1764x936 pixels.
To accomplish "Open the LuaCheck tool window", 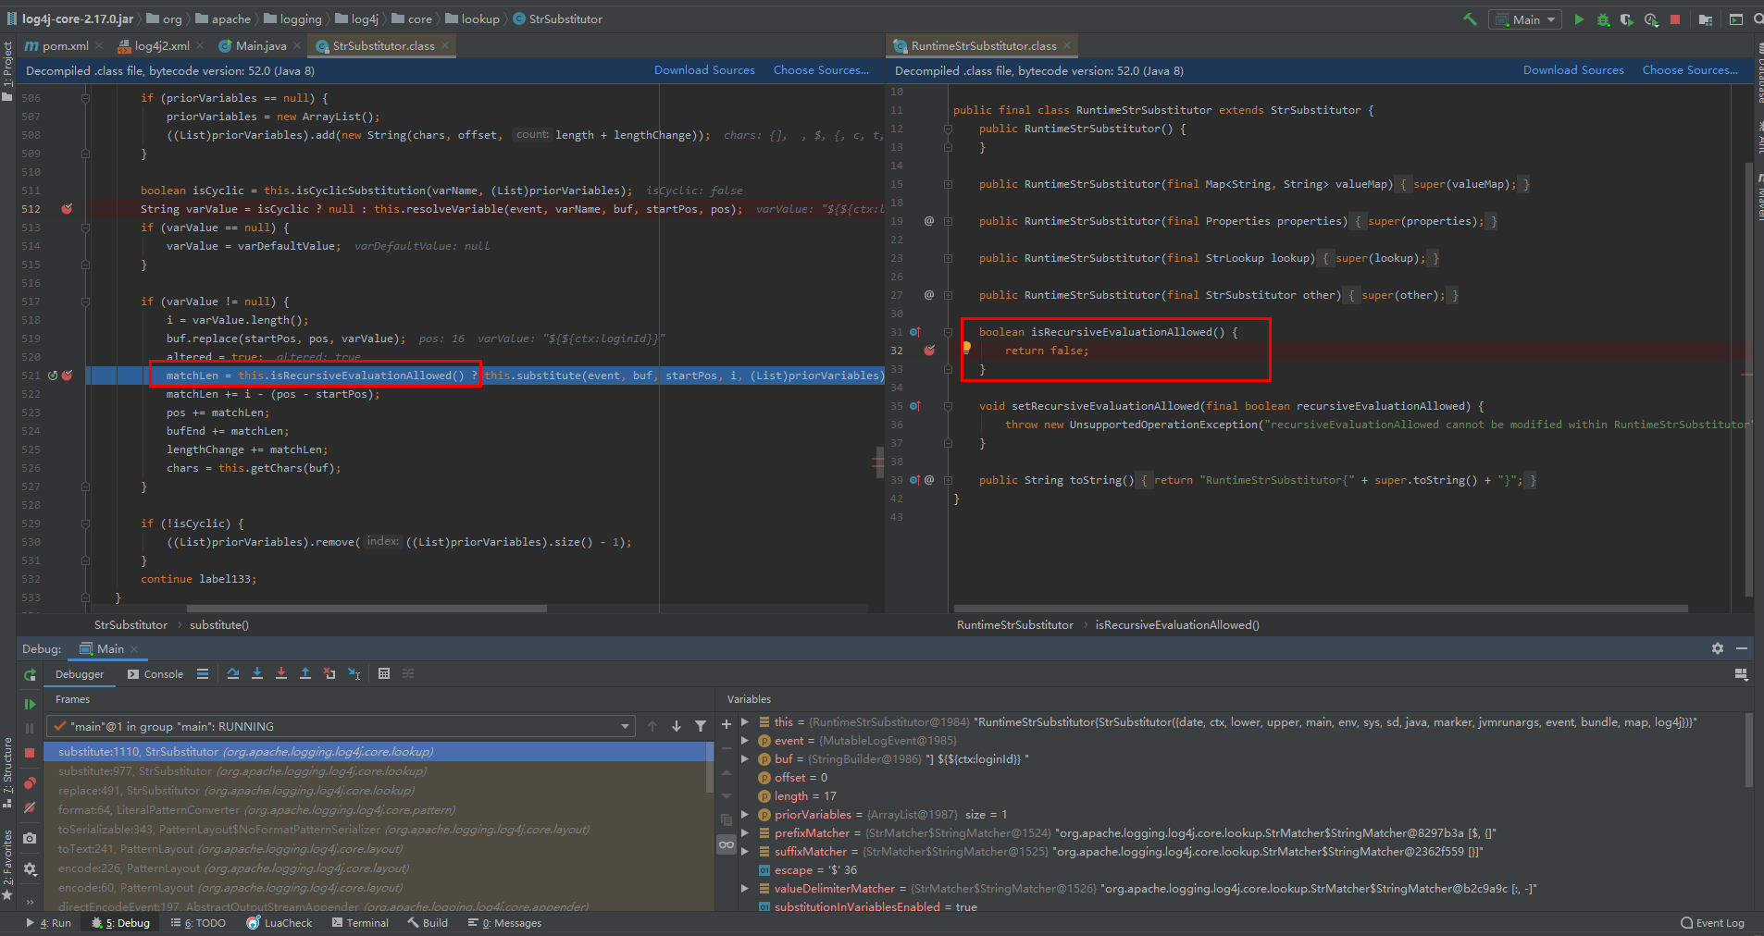I will point(280,923).
